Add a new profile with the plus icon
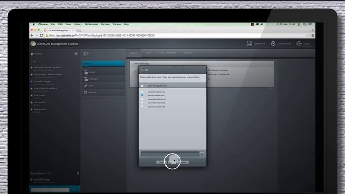 tap(76, 54)
